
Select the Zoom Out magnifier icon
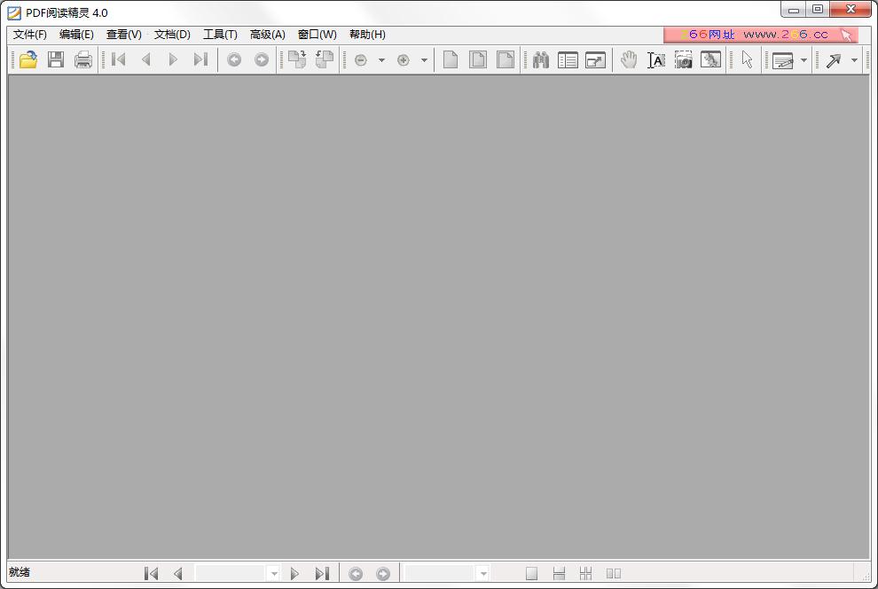tap(362, 59)
